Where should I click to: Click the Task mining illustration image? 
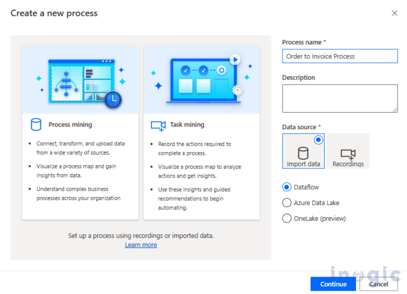(x=201, y=79)
